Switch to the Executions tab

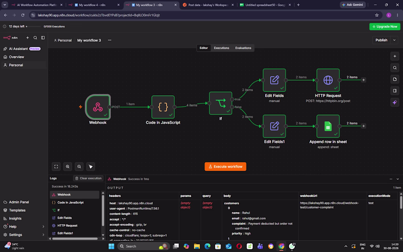[x=221, y=48]
